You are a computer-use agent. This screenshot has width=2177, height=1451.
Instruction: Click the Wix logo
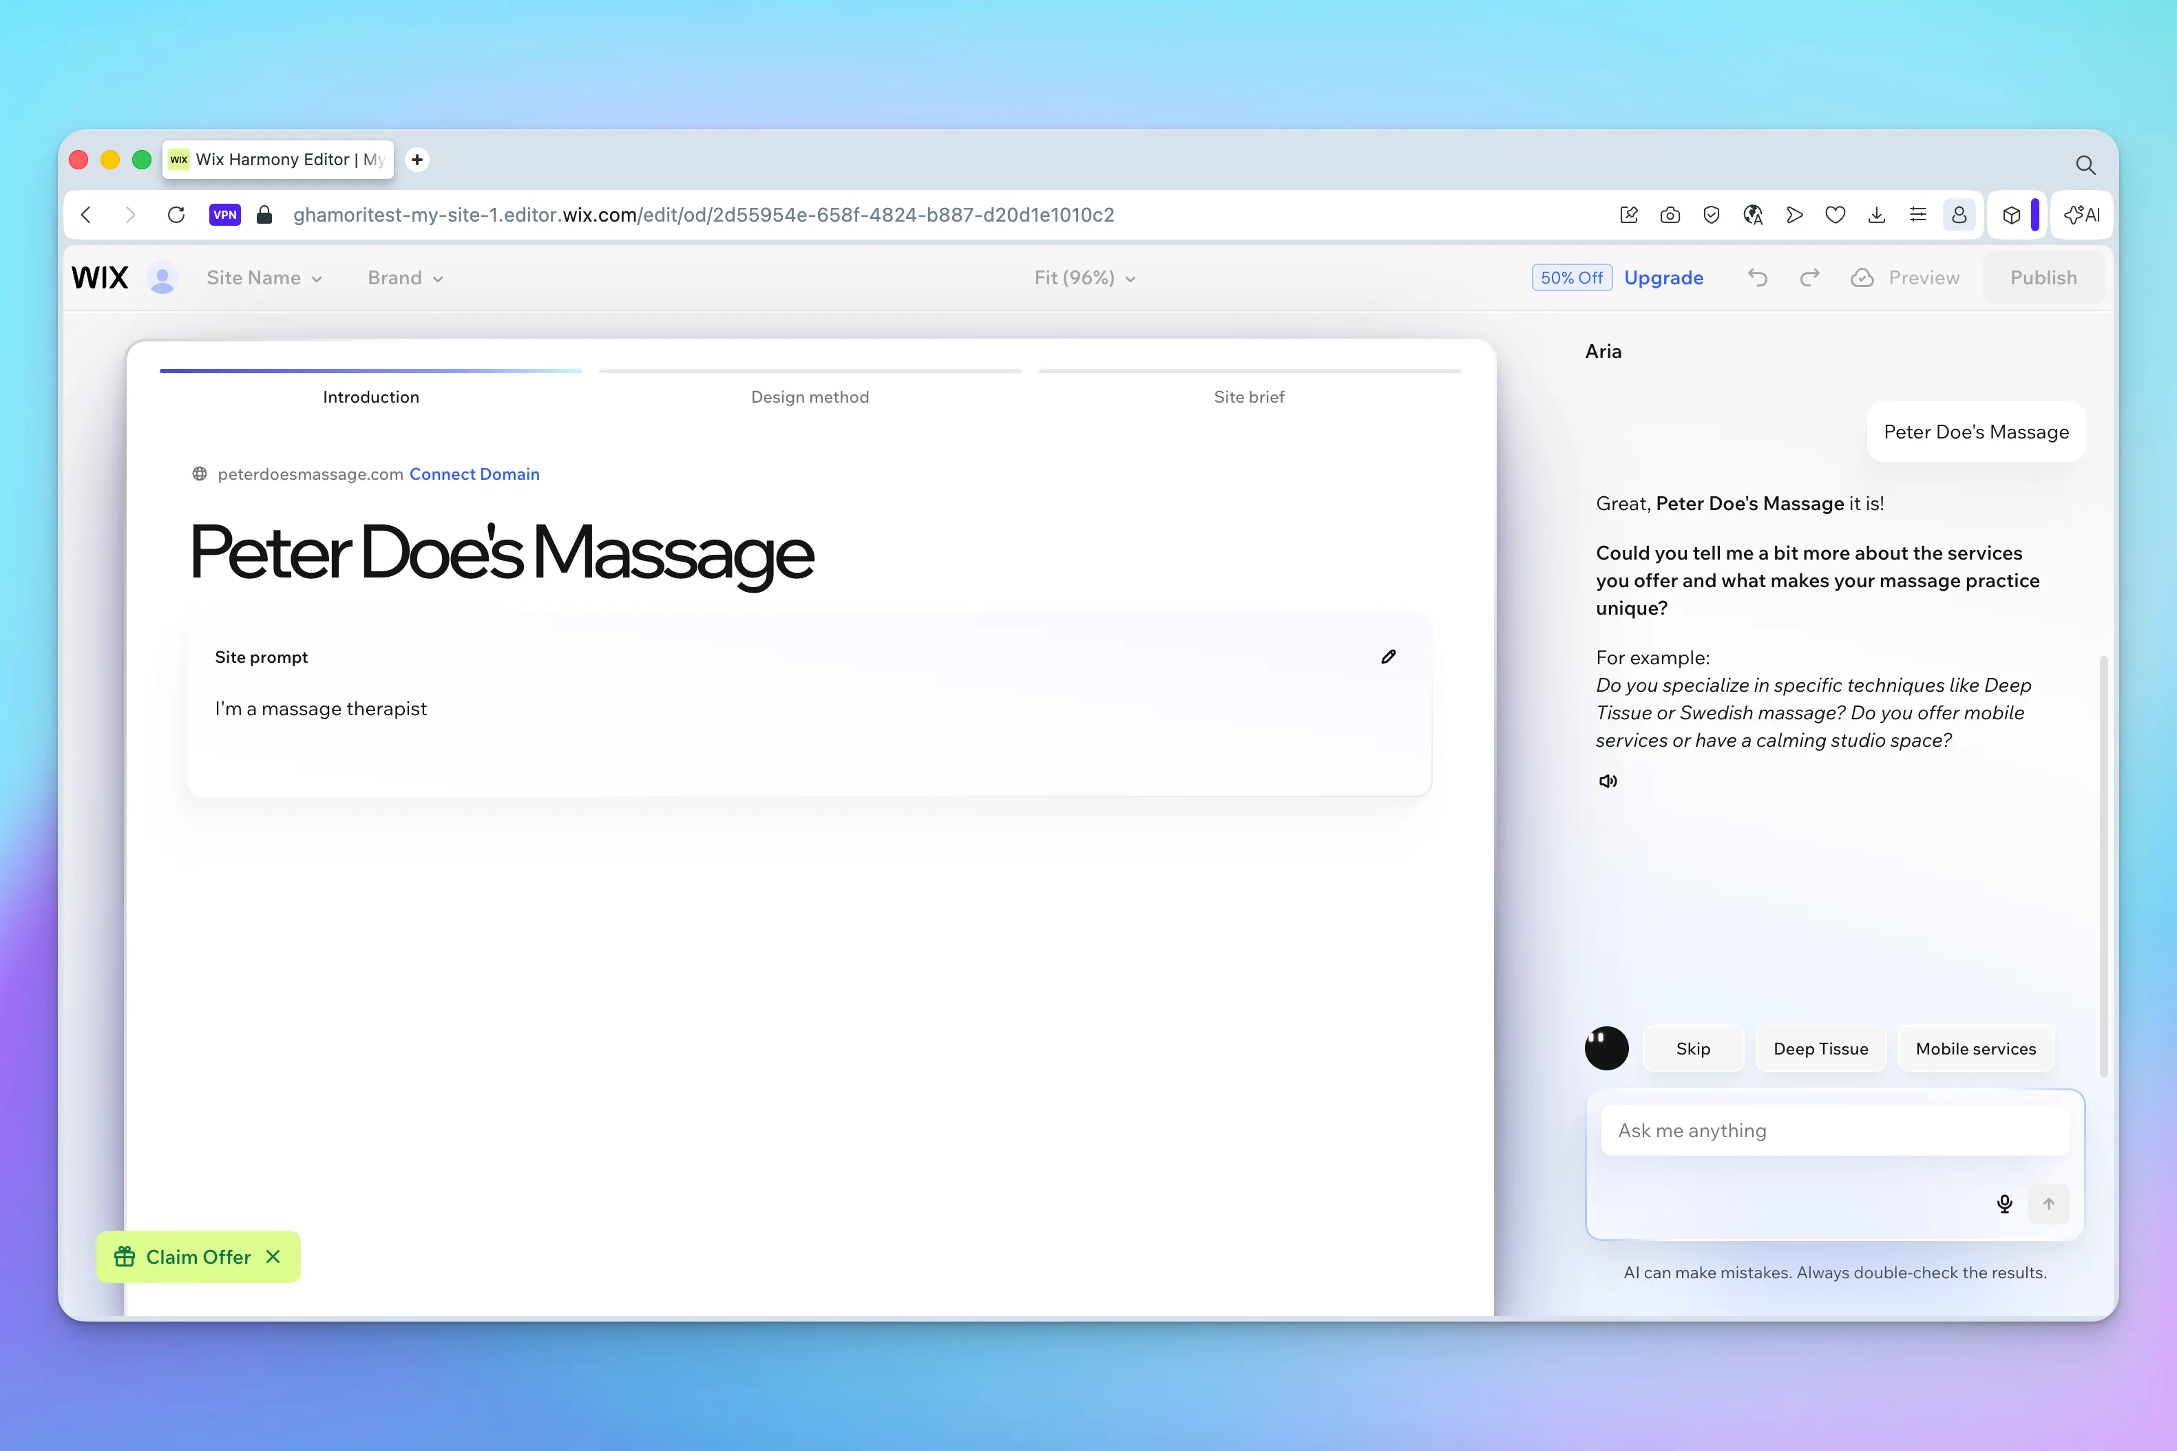tap(100, 277)
